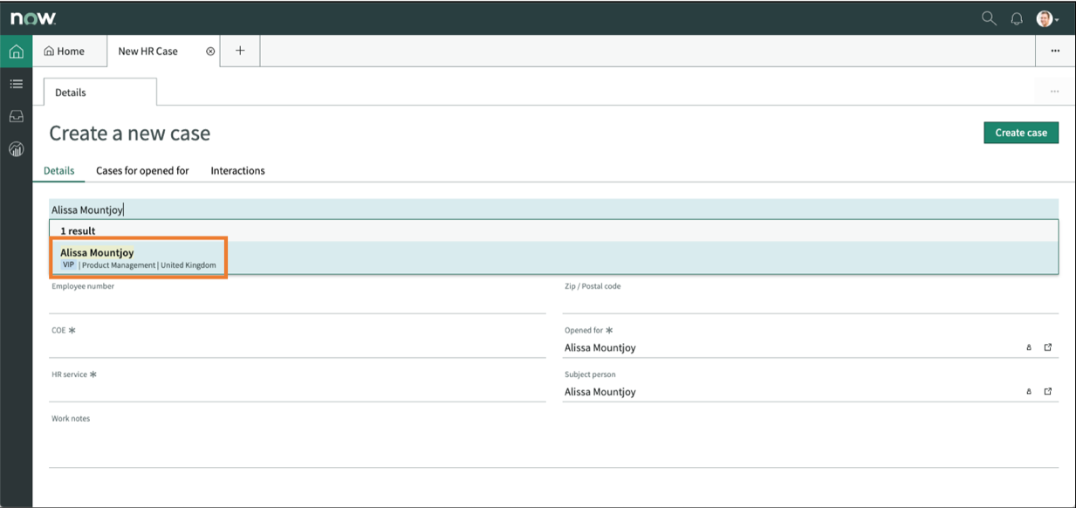Image resolution: width=1076 pixels, height=508 pixels.
Task: Open global search magnifier icon
Action: [x=989, y=18]
